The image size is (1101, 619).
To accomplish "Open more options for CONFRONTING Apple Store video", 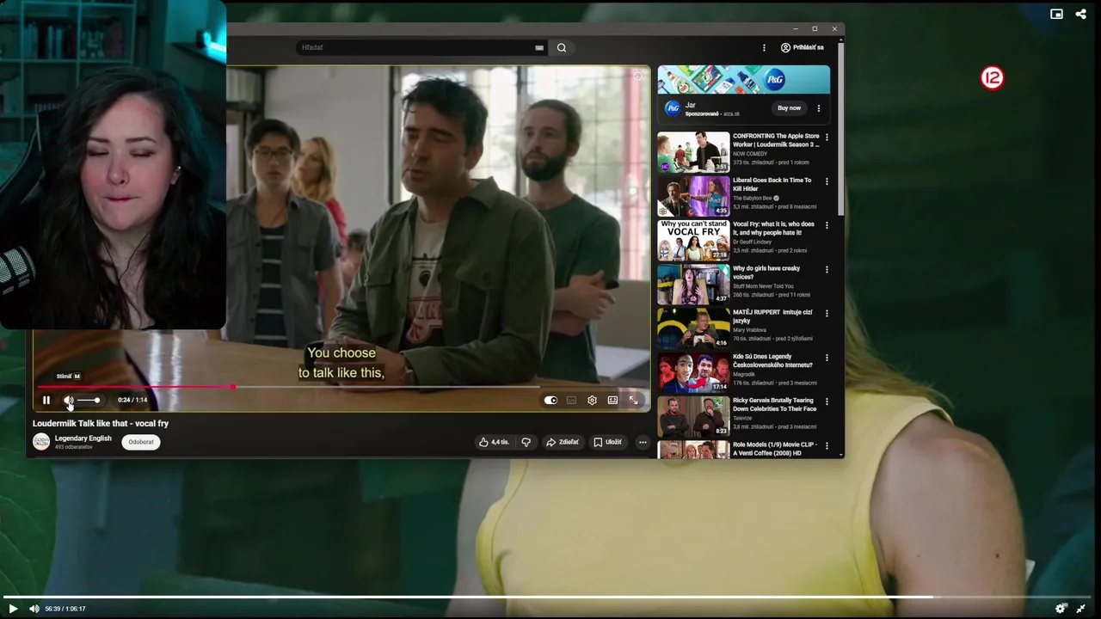I will tap(827, 138).
